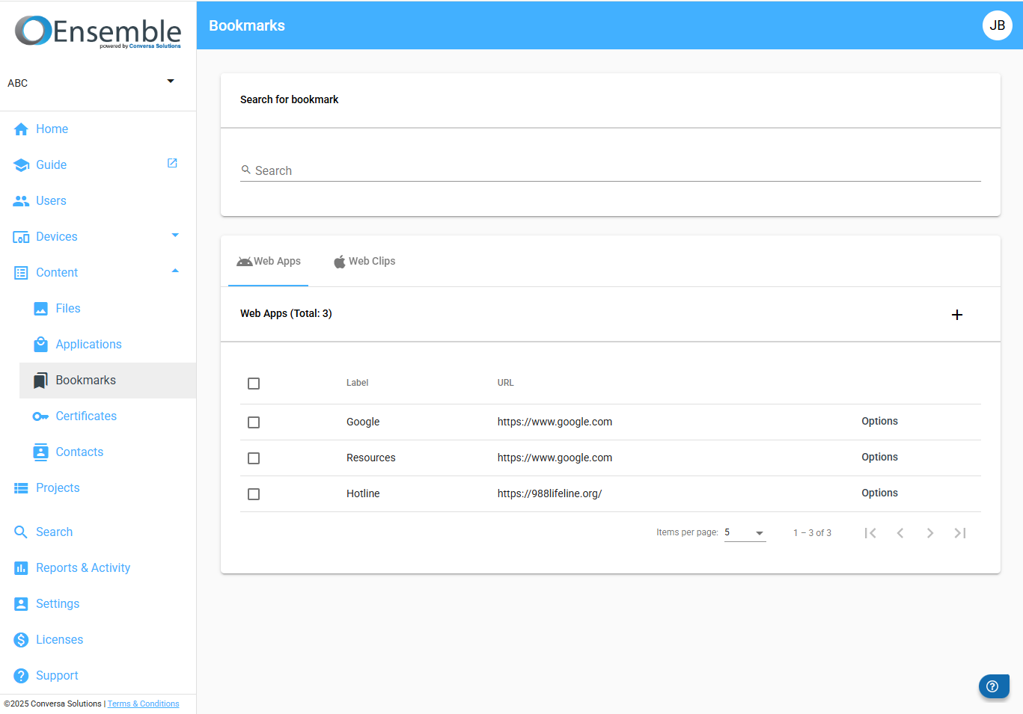Go to next page of results
Viewport: 1023px width, 714px height.
click(x=930, y=533)
